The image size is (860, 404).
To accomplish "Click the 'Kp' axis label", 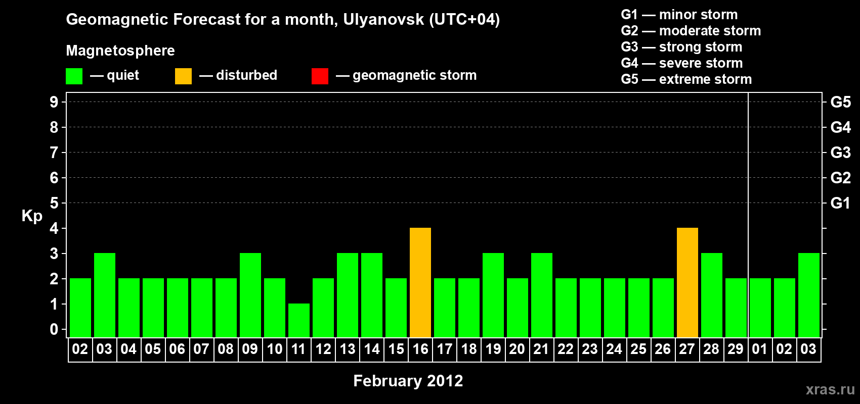I will click(x=32, y=216).
